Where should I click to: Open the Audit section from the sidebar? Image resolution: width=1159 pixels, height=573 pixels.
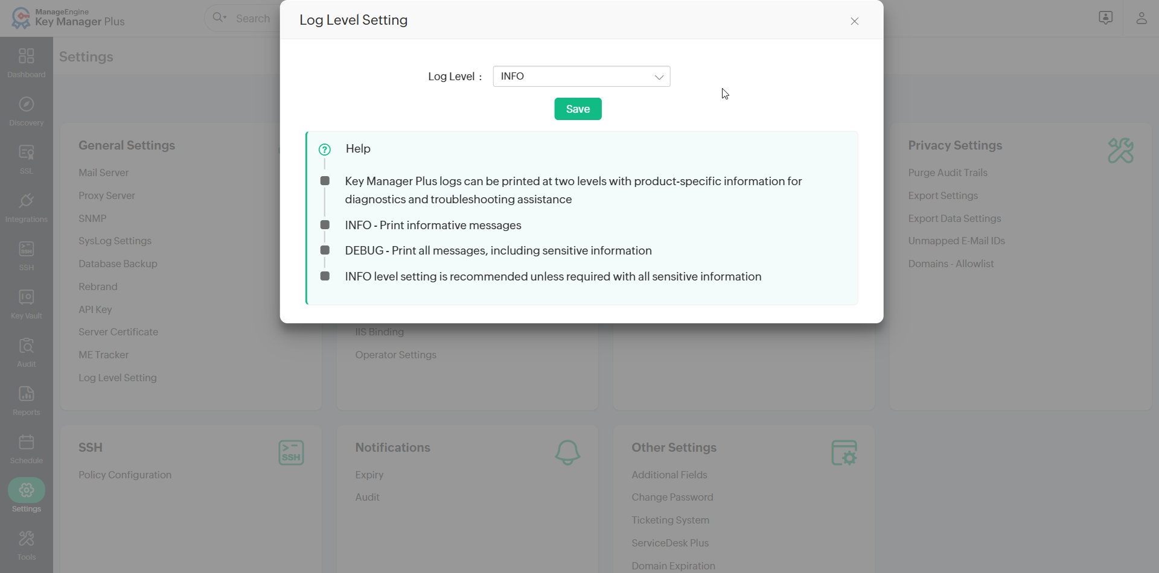click(x=26, y=351)
